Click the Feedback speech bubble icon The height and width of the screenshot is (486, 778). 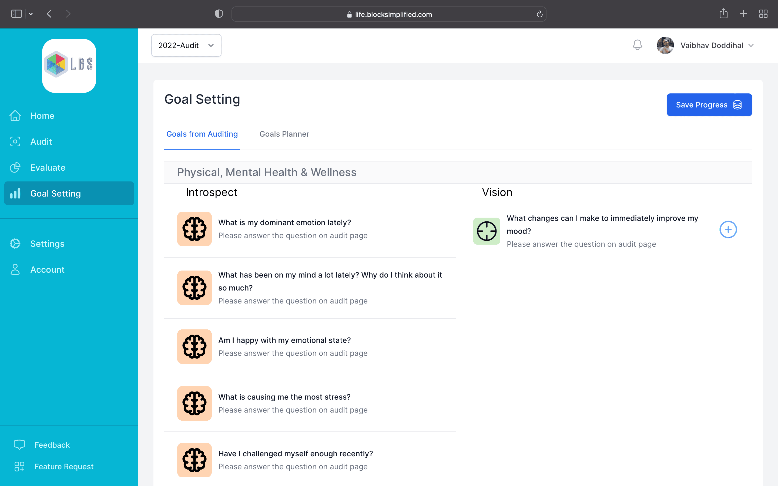tap(19, 445)
